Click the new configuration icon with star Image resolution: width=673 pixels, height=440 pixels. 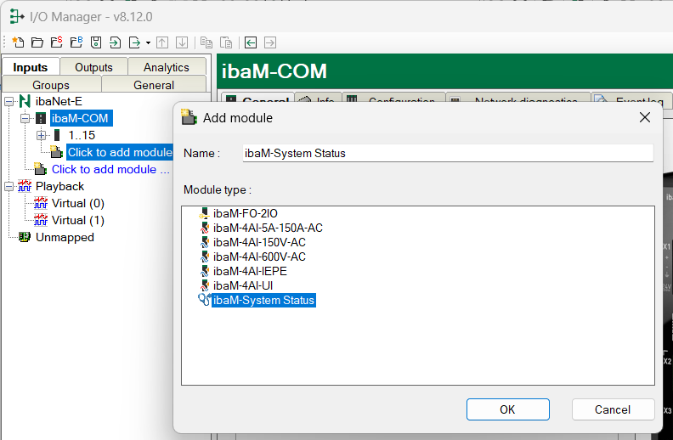coord(18,42)
